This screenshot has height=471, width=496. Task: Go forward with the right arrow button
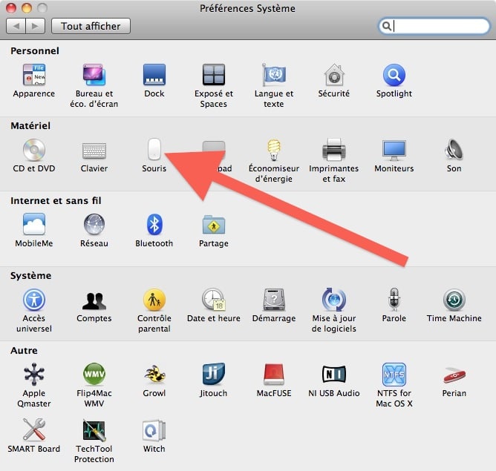click(35, 26)
